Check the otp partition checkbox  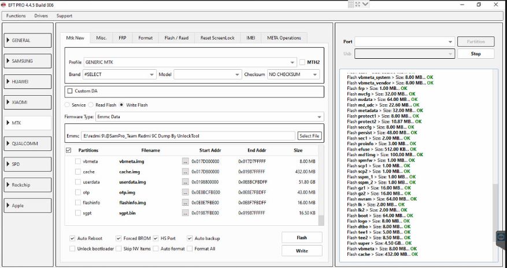click(78, 192)
